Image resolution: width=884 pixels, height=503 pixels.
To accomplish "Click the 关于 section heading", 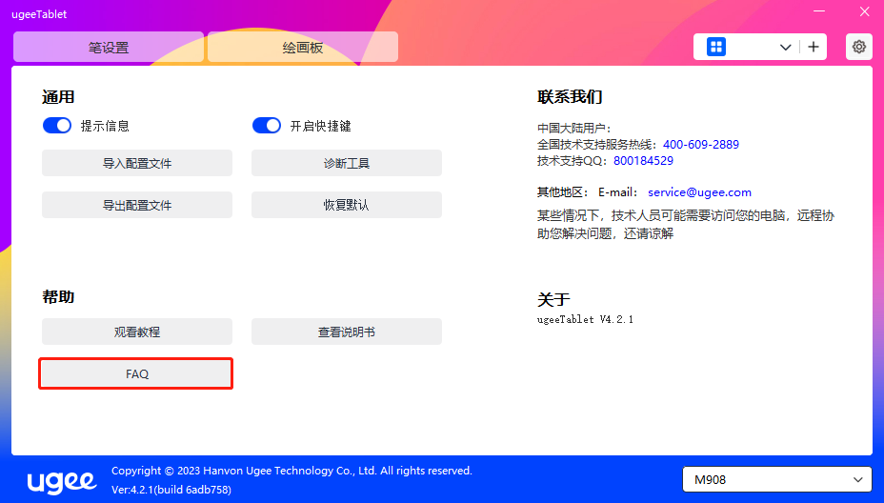I will (x=553, y=299).
